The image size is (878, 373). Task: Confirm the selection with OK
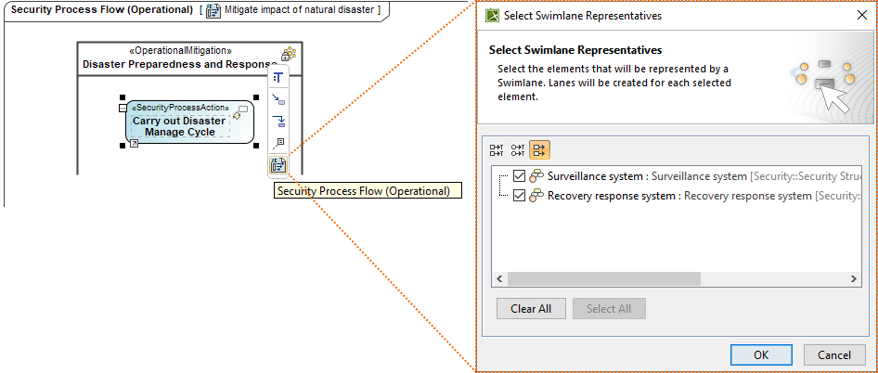point(760,354)
